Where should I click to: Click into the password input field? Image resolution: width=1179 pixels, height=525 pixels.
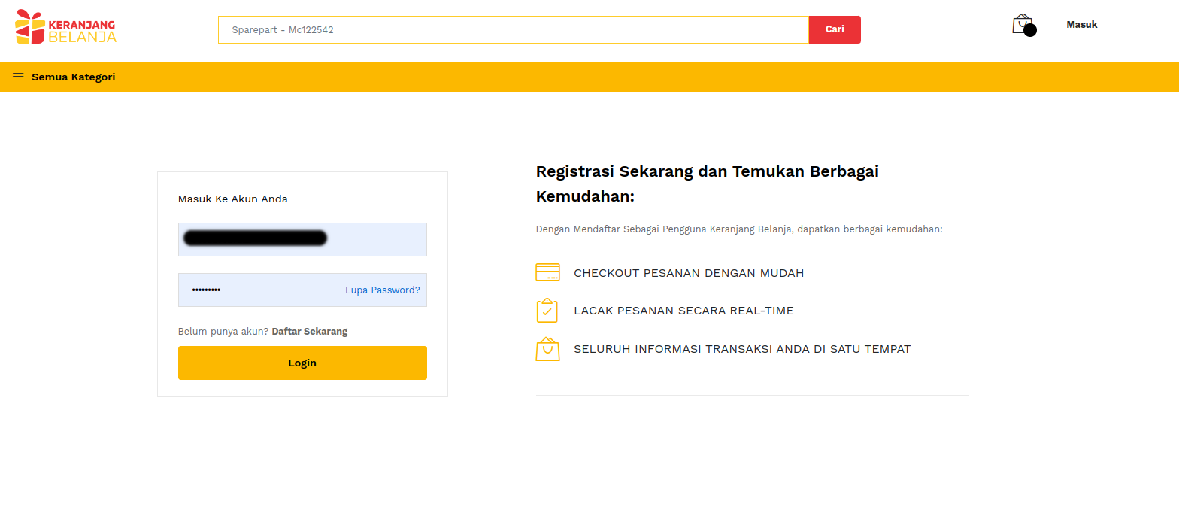259,290
